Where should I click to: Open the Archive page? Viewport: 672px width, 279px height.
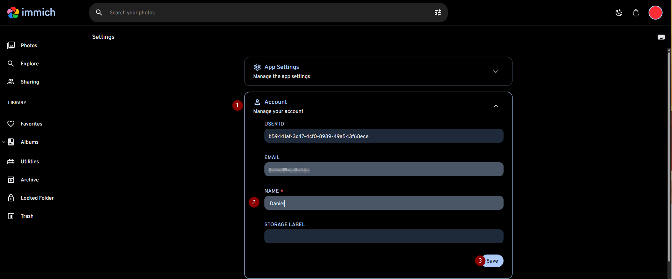30,180
